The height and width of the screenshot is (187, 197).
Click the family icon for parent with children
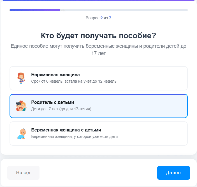[x=21, y=106]
